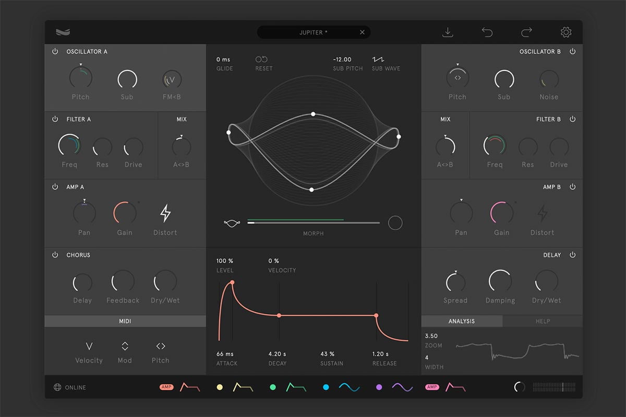Toggle Delay power
The image size is (626, 417).
[x=572, y=255]
